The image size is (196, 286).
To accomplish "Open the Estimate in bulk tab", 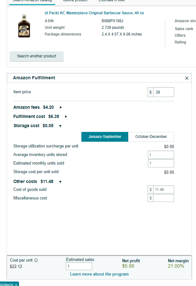I will tap(112, 1).
